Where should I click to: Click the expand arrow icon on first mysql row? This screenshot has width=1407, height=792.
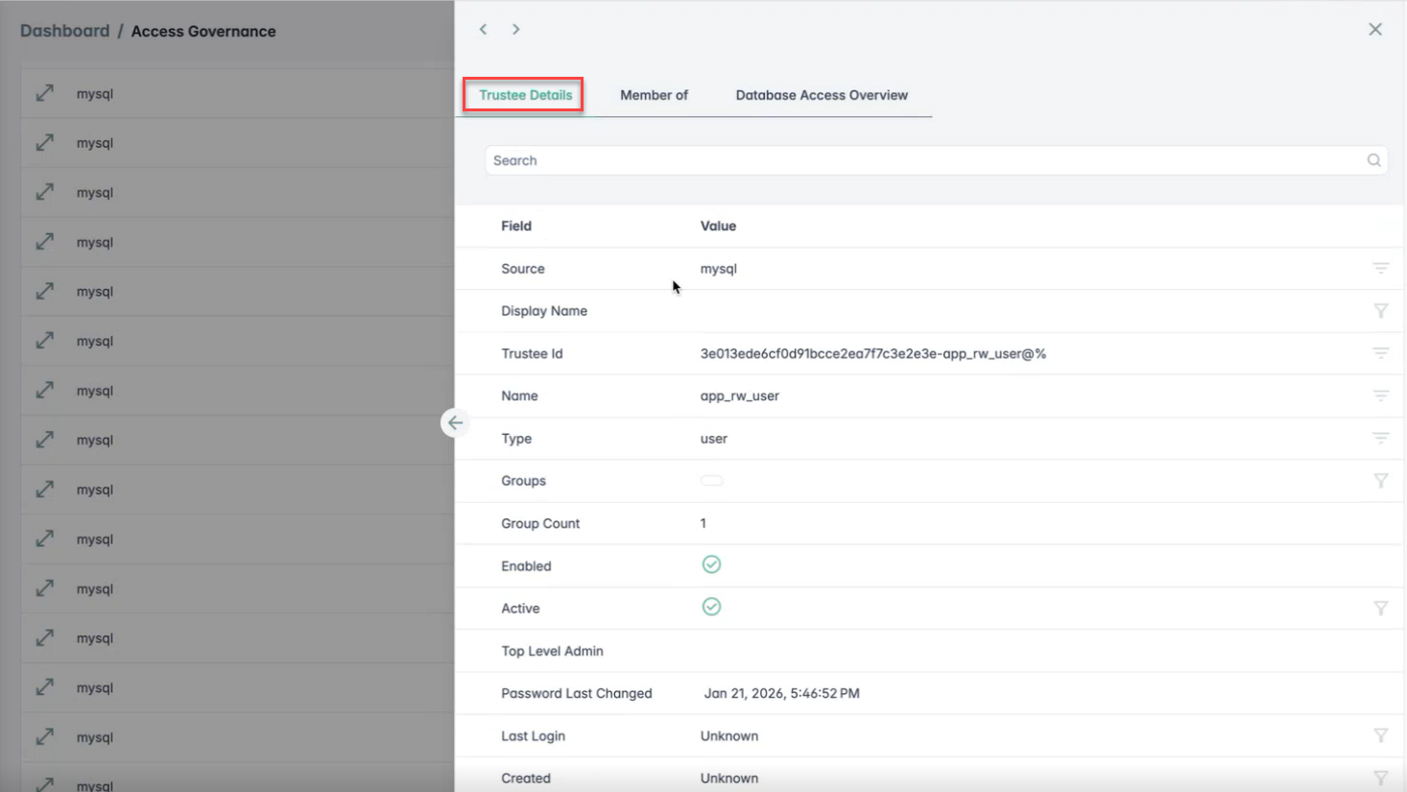[45, 93]
